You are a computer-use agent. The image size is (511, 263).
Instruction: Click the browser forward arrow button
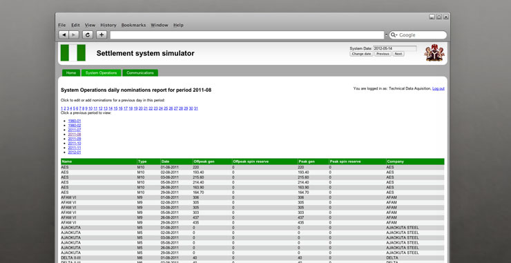click(74, 35)
